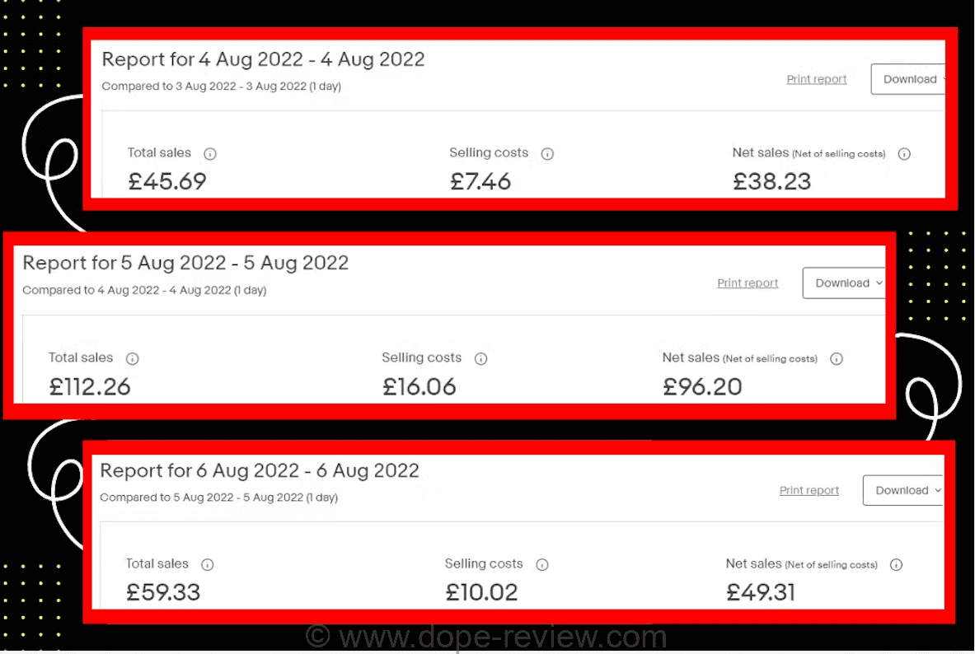Click Print report link for 6 Aug report
Viewport: 975px width, 654px height.
click(x=809, y=490)
